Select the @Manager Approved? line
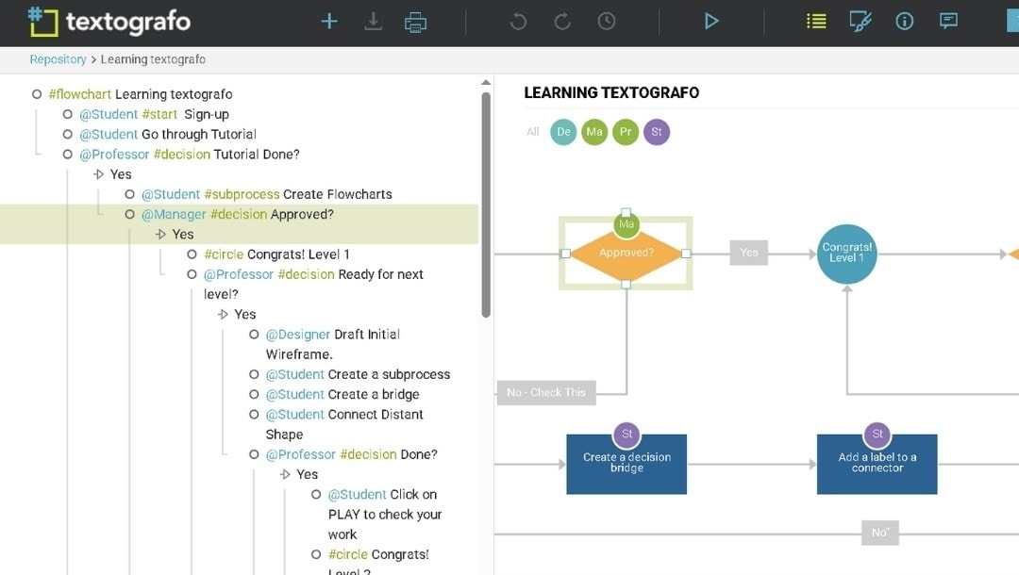1019x575 pixels. click(237, 214)
